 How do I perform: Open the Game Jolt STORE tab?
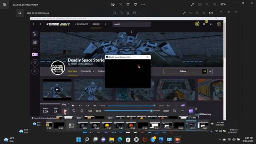(x=96, y=24)
